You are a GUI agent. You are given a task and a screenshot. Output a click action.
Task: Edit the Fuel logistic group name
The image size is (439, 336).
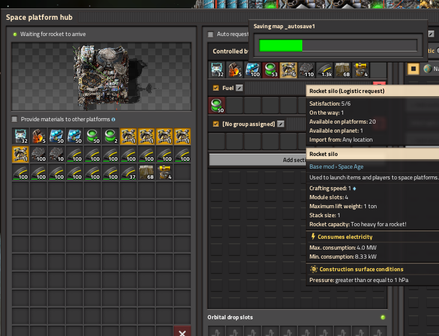coord(239,88)
